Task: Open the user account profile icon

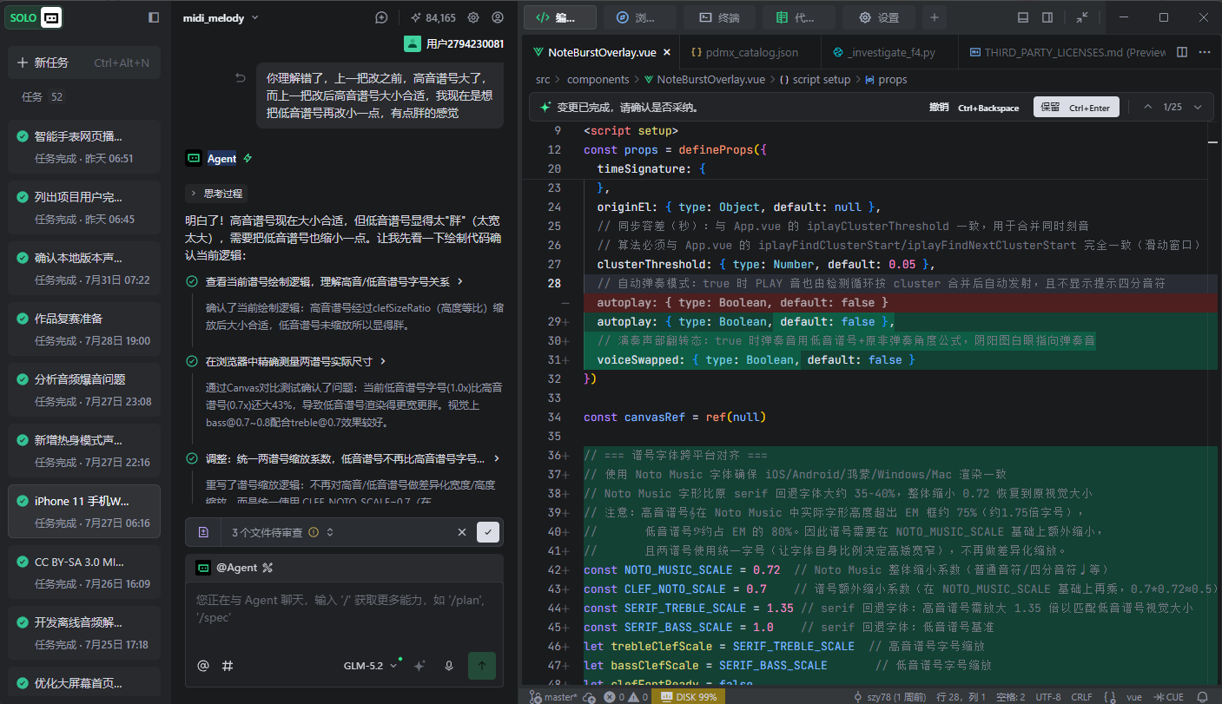Action: click(x=498, y=17)
